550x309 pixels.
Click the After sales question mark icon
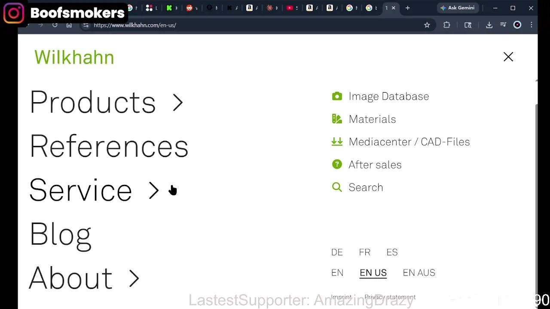(337, 164)
